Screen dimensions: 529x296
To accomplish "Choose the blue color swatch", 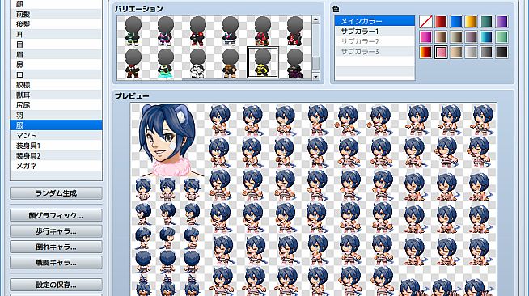I will [x=456, y=22].
